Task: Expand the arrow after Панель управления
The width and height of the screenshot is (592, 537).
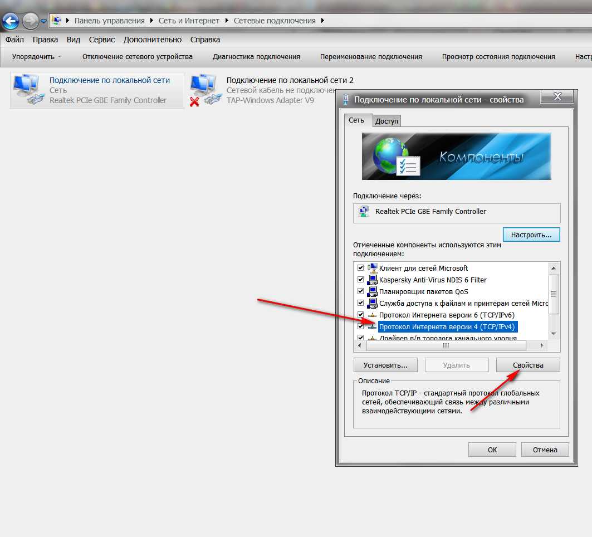Action: 151,21
